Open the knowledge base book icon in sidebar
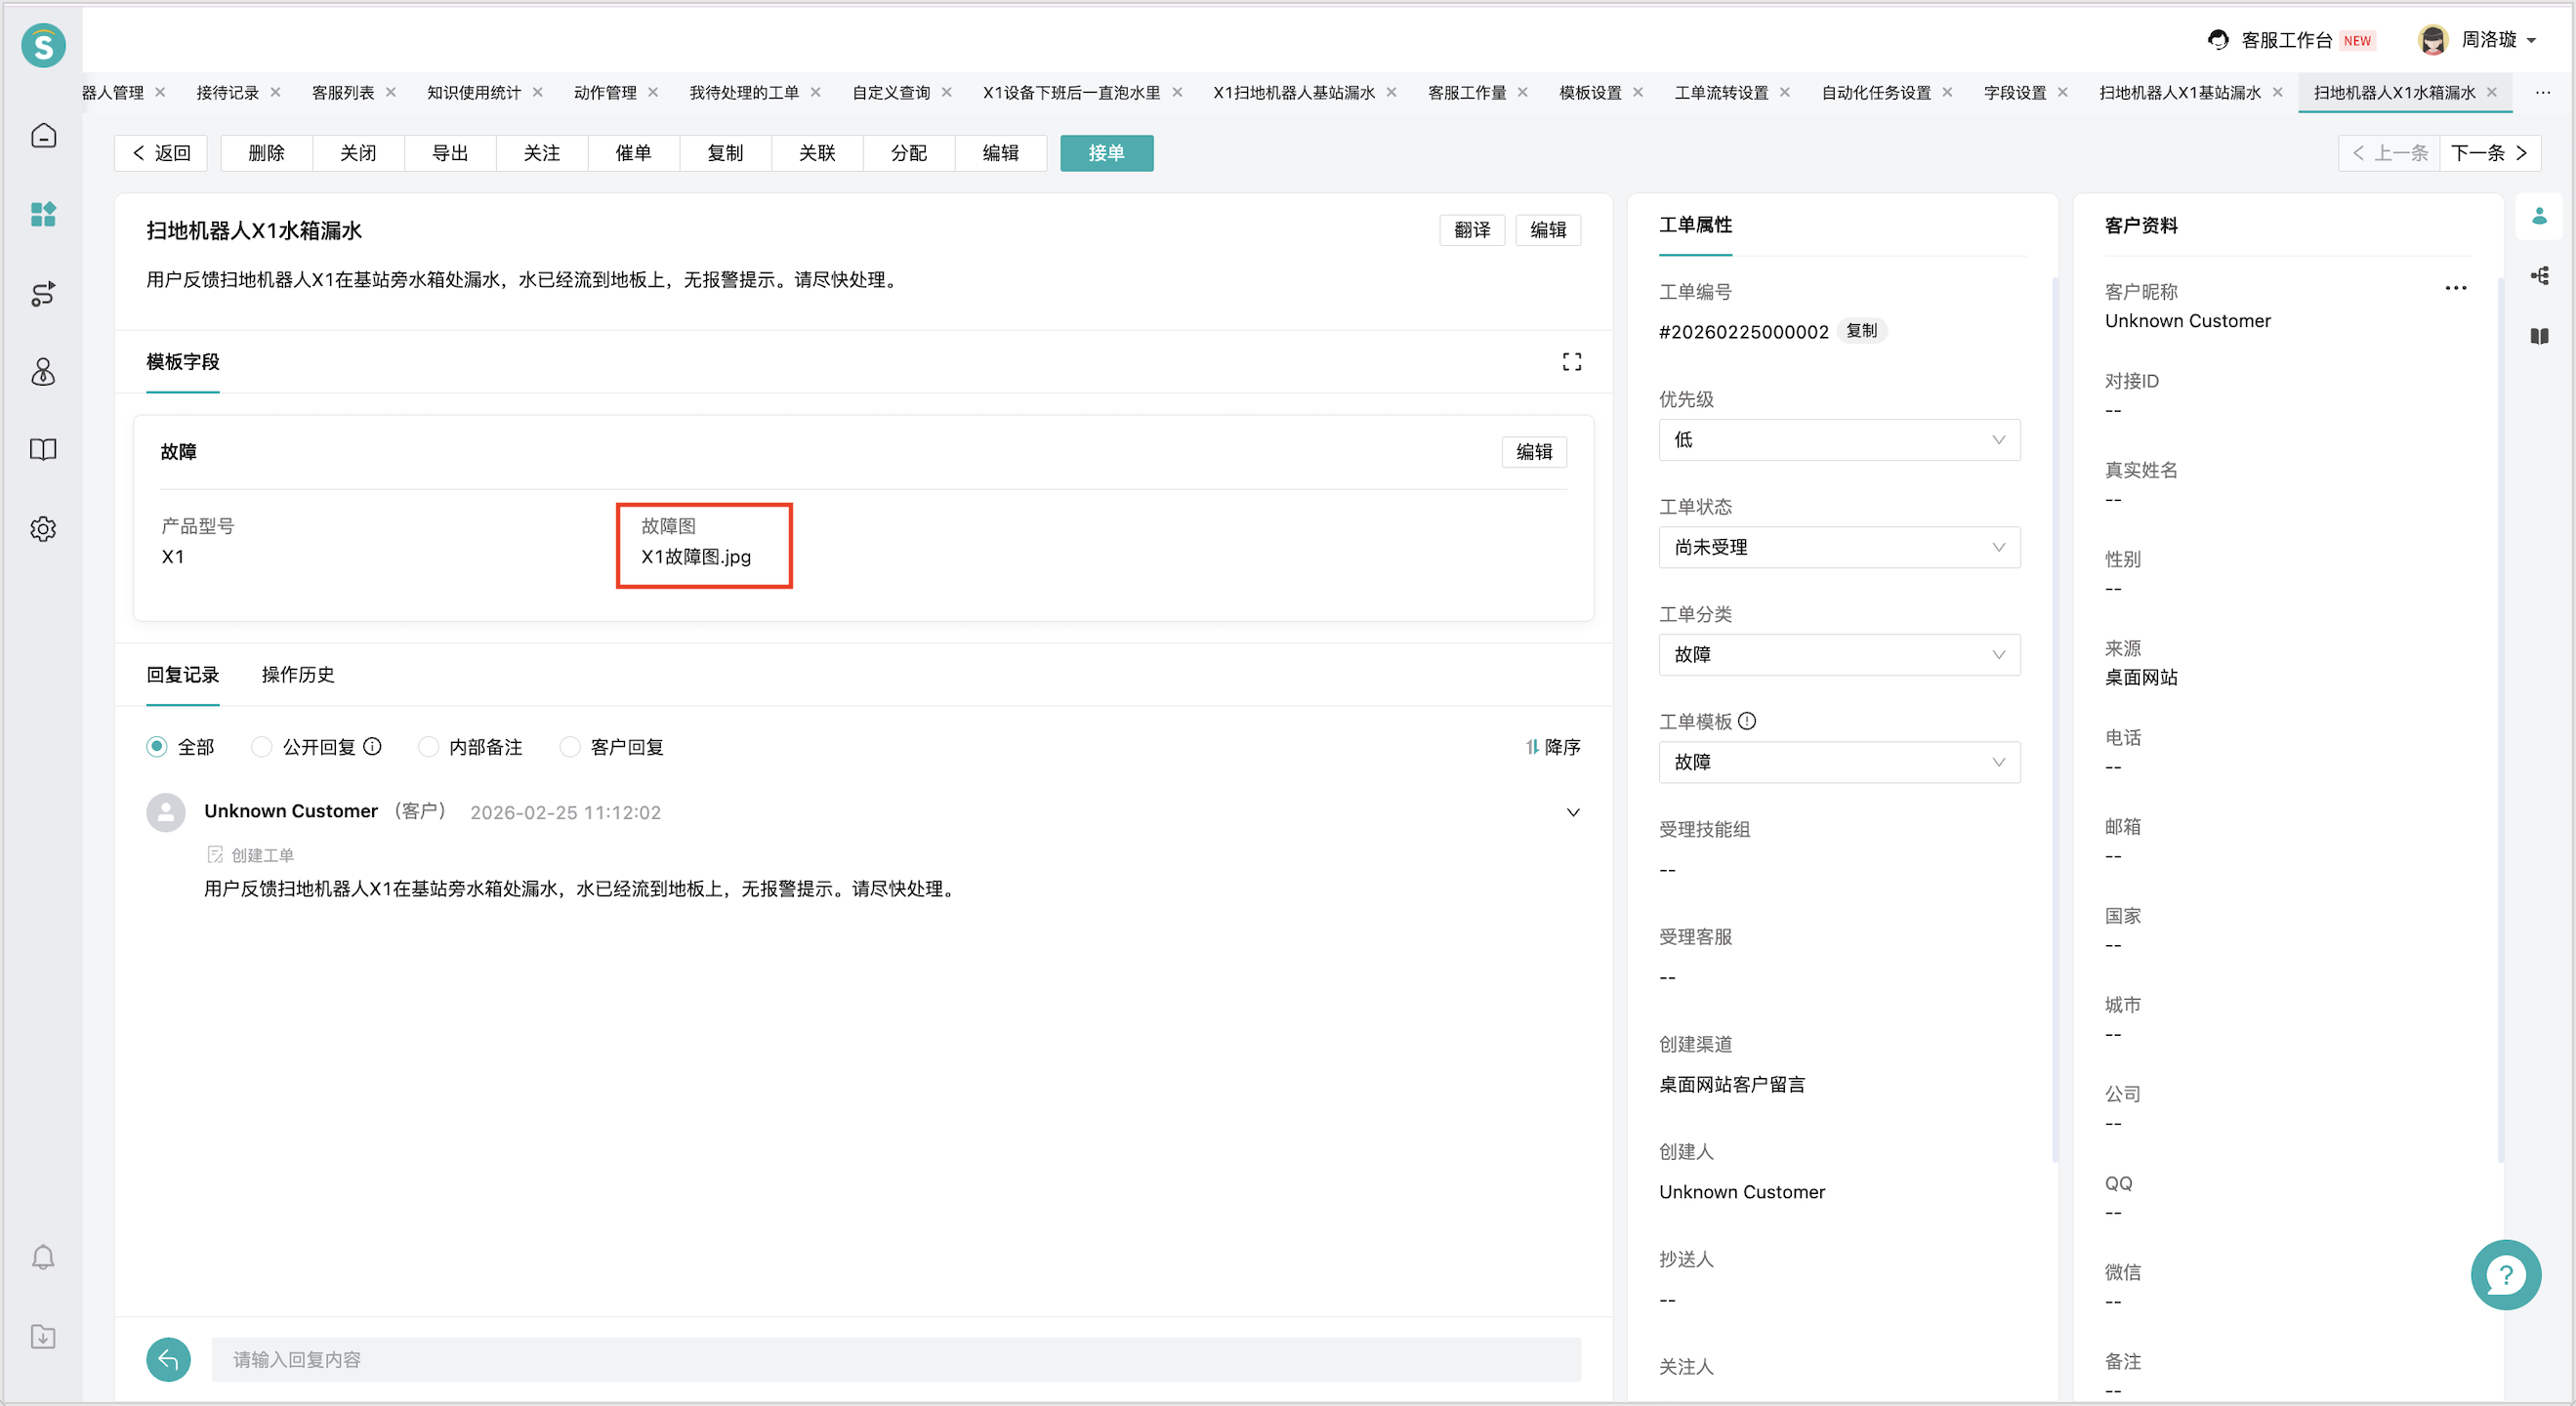 coord(44,449)
